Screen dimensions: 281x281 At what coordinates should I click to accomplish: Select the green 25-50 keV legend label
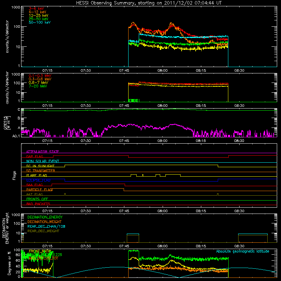pos(38,19)
